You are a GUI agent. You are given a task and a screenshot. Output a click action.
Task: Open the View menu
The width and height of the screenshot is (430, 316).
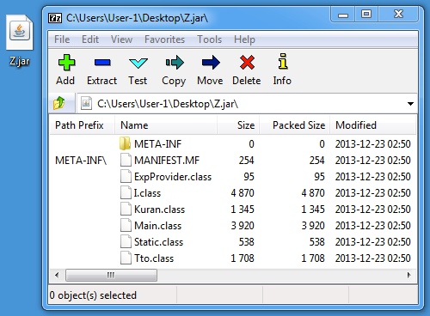pyautogui.click(x=121, y=39)
